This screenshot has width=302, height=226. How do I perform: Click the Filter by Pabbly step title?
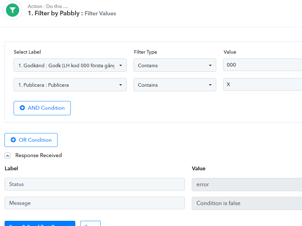(72, 13)
